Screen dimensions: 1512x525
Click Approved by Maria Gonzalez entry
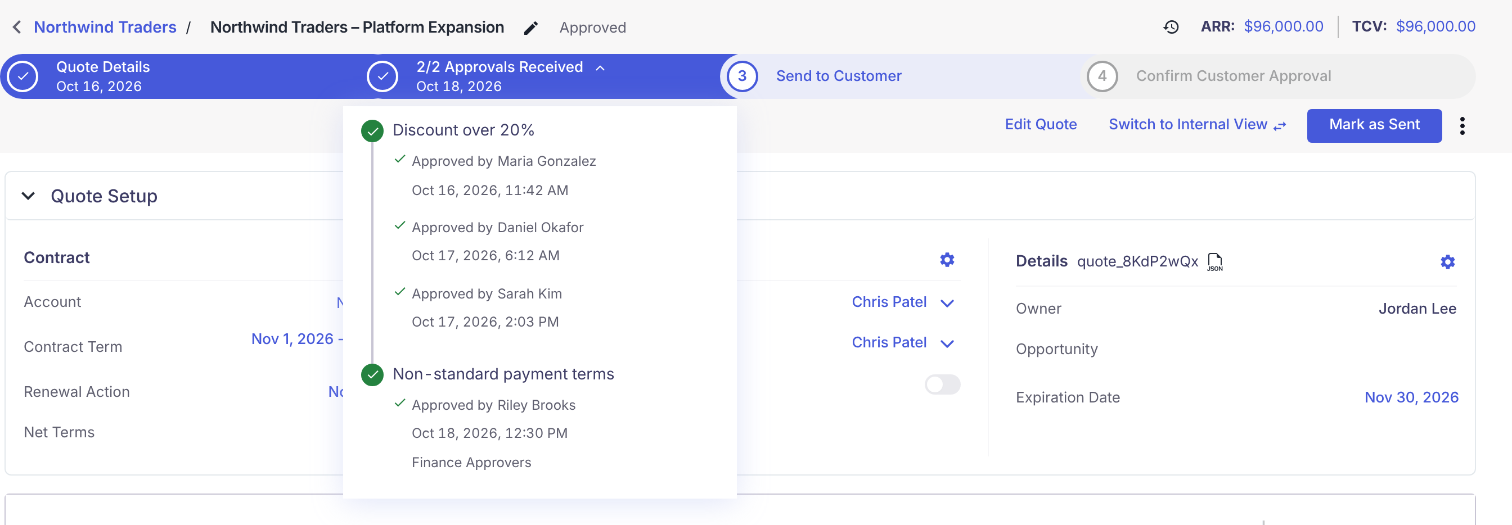[x=503, y=161]
